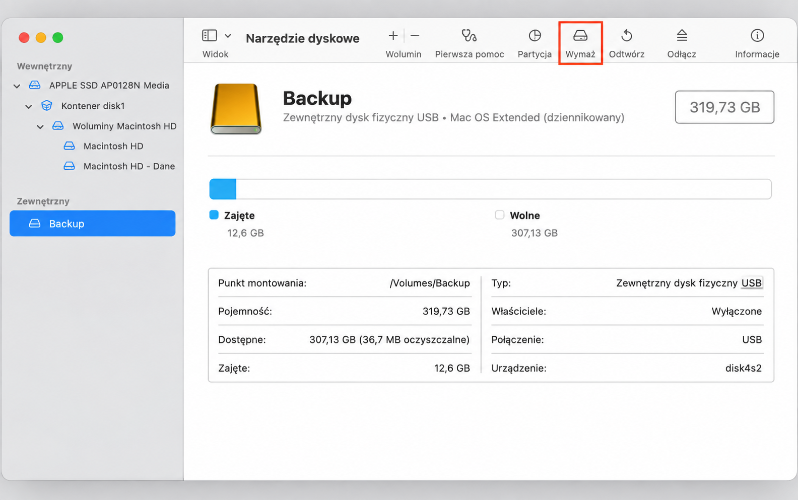Open the Widok sidebar view icon

[209, 35]
